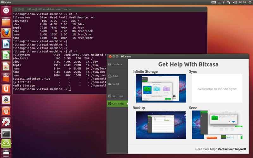Click the Contact our Support! link
The width and height of the screenshot is (253, 158).
point(232,149)
